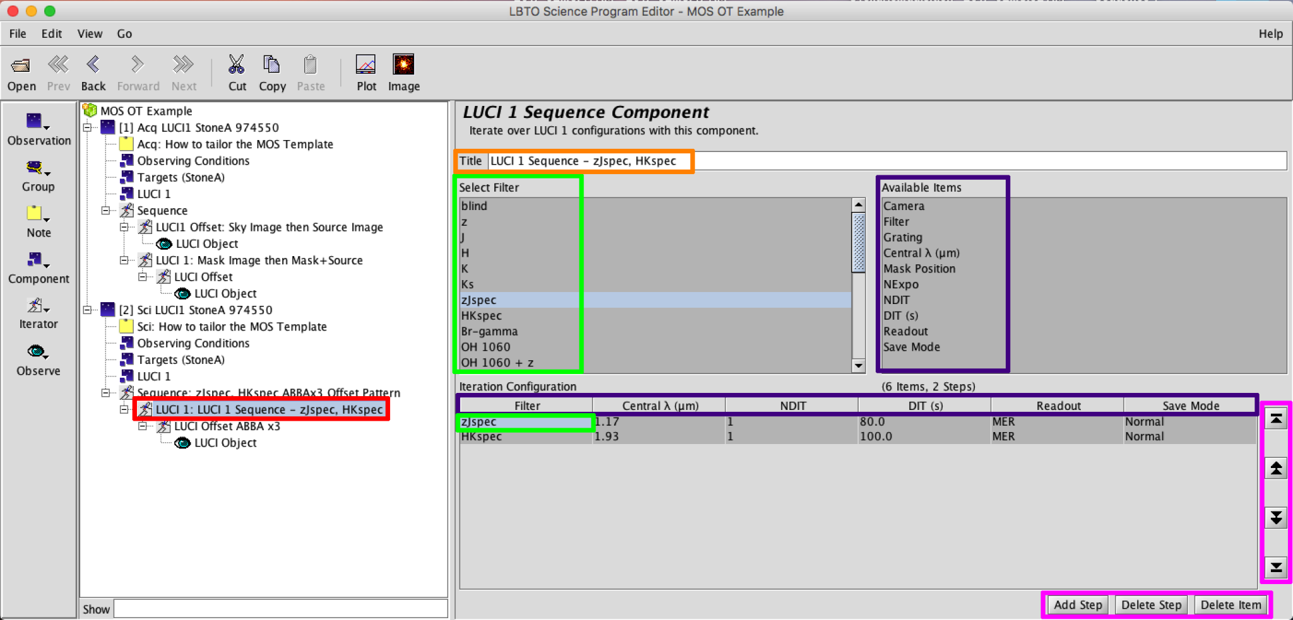This screenshot has width=1293, height=620.
Task: Move step to top arrow button
Action: pyautogui.click(x=1276, y=419)
